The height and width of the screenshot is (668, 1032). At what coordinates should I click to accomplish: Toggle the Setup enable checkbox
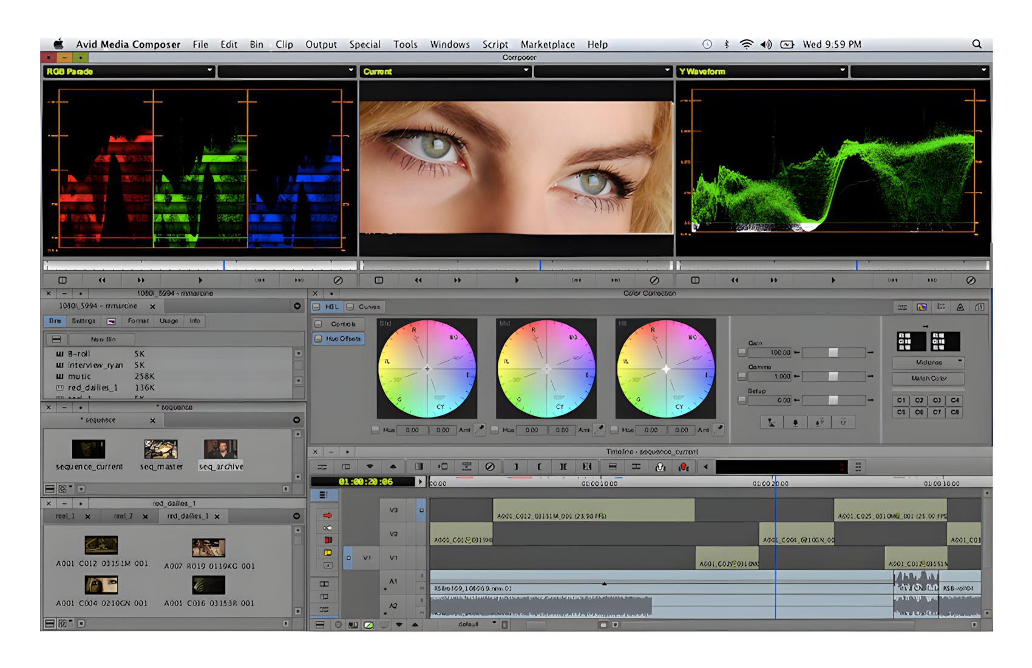coord(742,400)
